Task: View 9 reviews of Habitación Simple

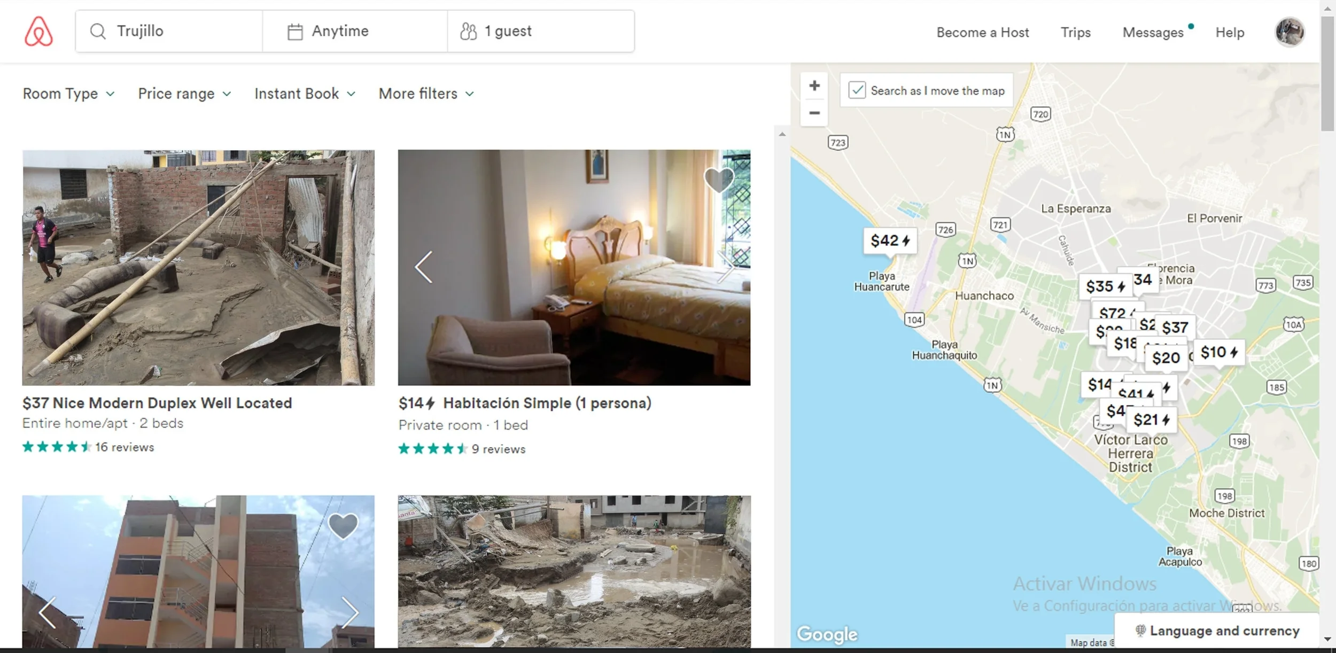Action: point(499,449)
